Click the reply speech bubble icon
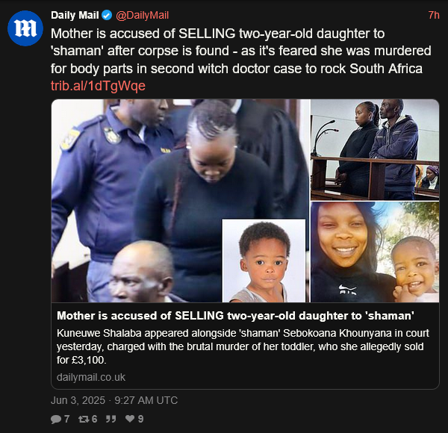 [56, 419]
